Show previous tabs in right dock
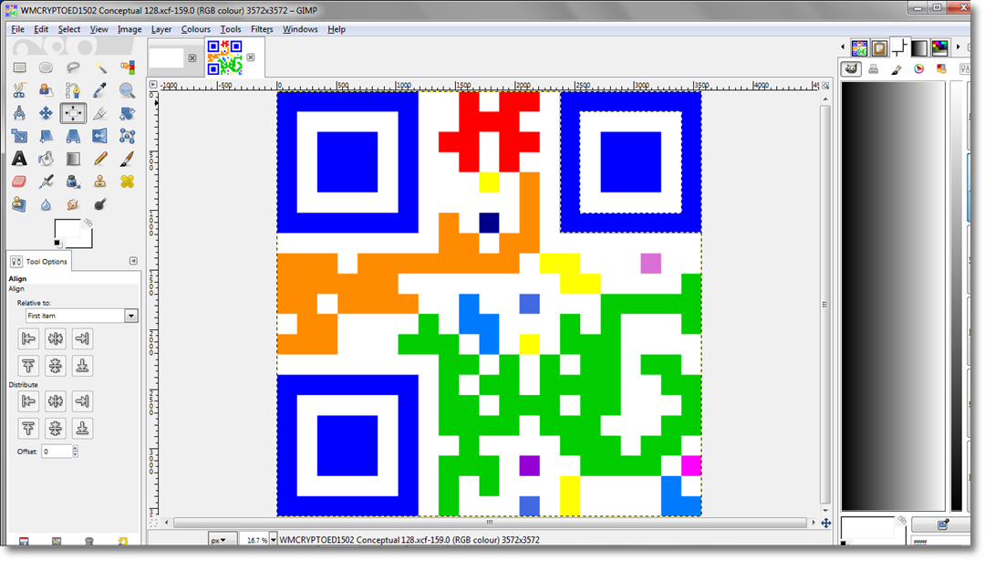Viewport: 985px width, 561px height. click(x=843, y=47)
